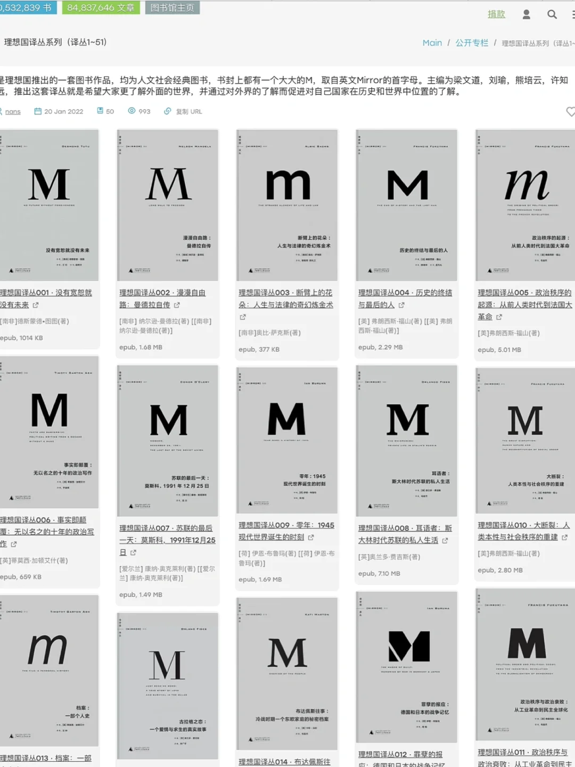Open cover of 译丛009 零年：1945
Viewport: 575px width, 767px height.
click(x=287, y=440)
